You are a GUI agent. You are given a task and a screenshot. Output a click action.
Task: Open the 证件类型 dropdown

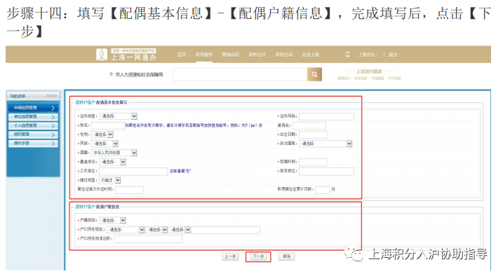(118, 116)
